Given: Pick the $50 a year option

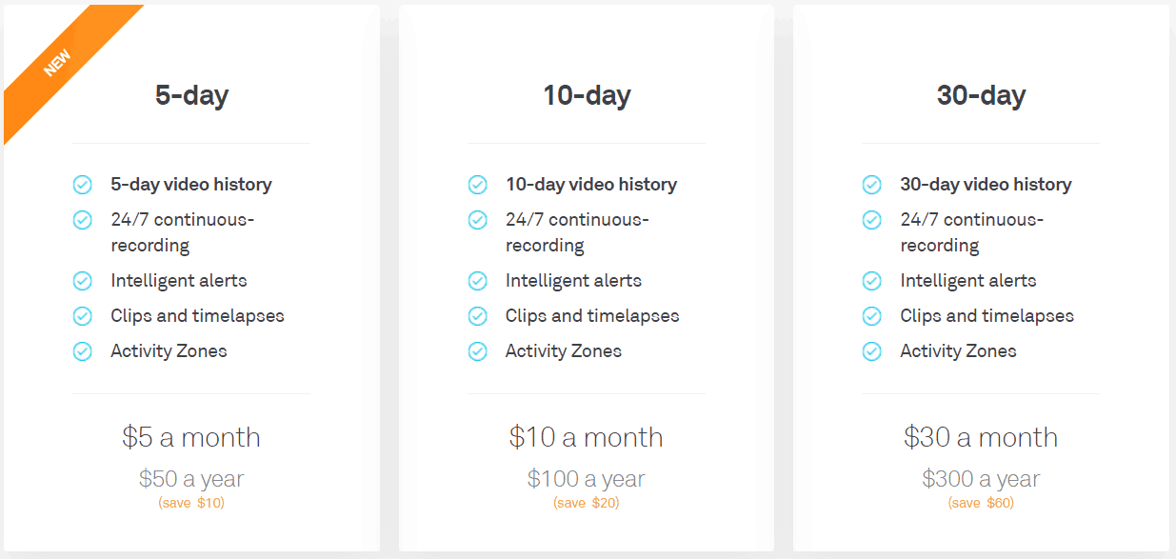Looking at the screenshot, I should (x=191, y=479).
